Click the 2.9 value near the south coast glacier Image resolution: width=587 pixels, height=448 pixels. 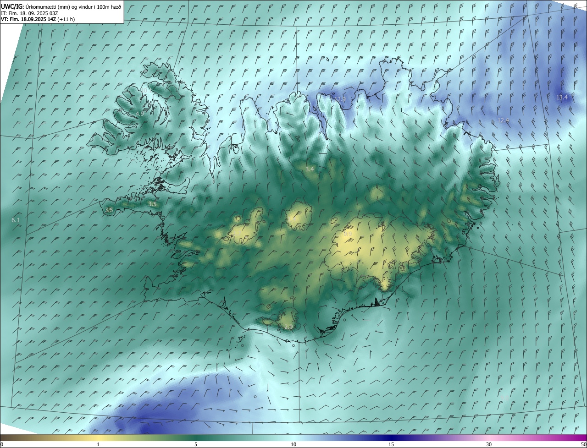[288, 327]
